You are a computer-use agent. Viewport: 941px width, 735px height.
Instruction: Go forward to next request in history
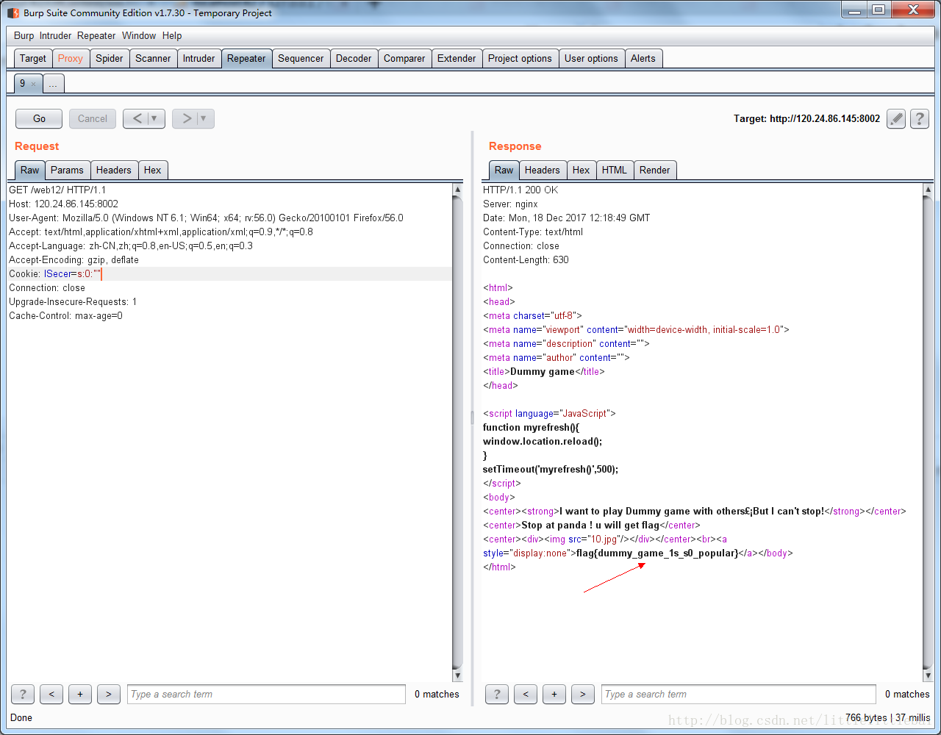click(x=186, y=118)
